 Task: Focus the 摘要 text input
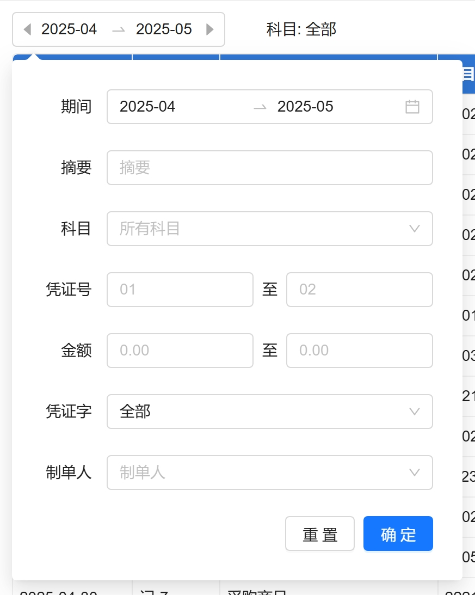click(x=269, y=168)
